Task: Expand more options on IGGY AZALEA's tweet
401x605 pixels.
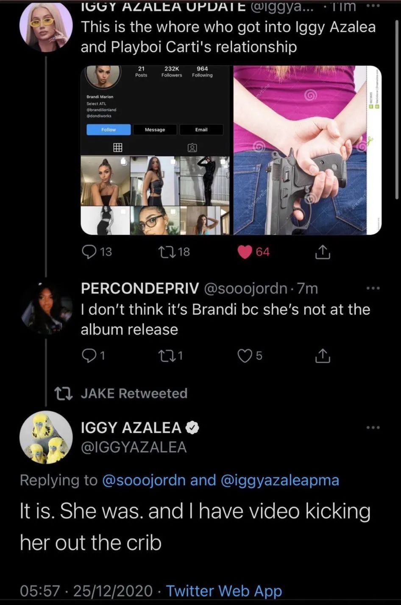Action: point(373,427)
